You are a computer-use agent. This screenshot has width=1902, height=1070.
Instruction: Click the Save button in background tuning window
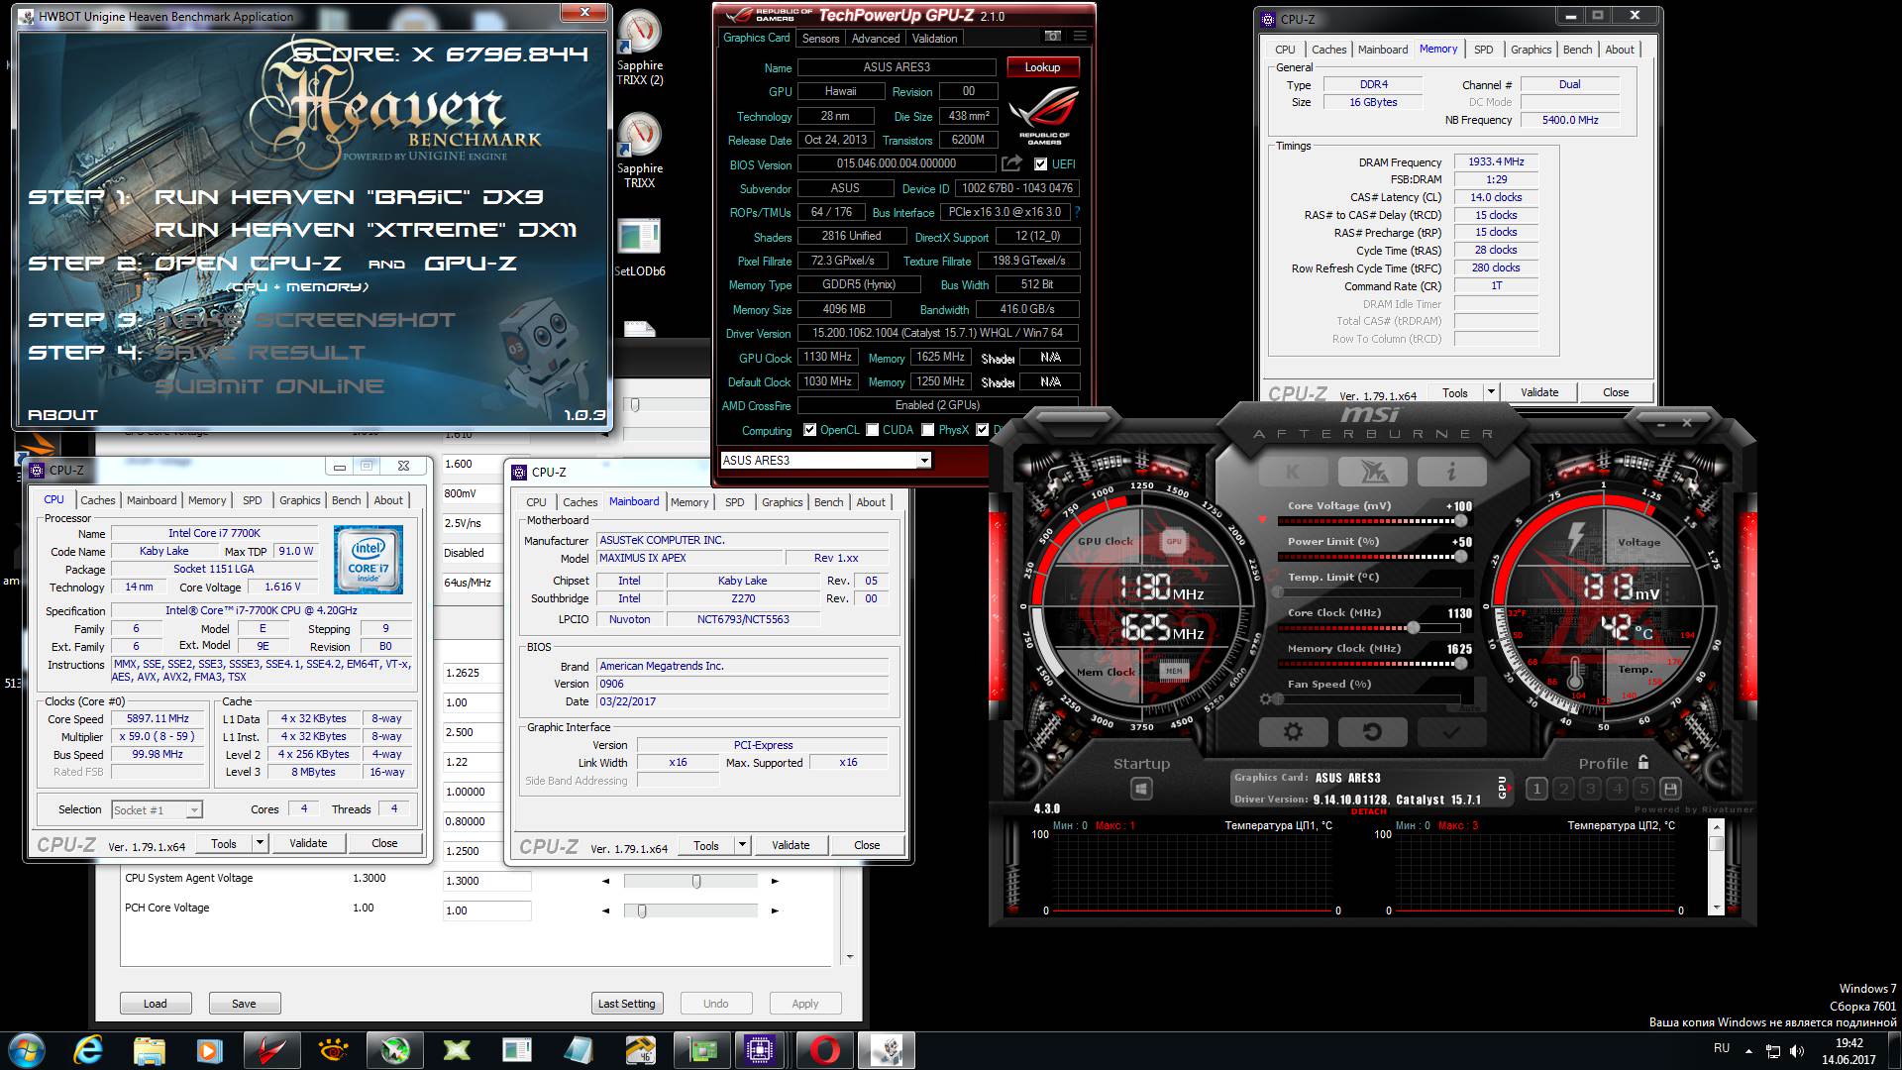point(244,1004)
